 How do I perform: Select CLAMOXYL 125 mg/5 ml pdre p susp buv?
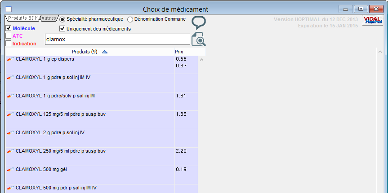[x=102, y=120]
